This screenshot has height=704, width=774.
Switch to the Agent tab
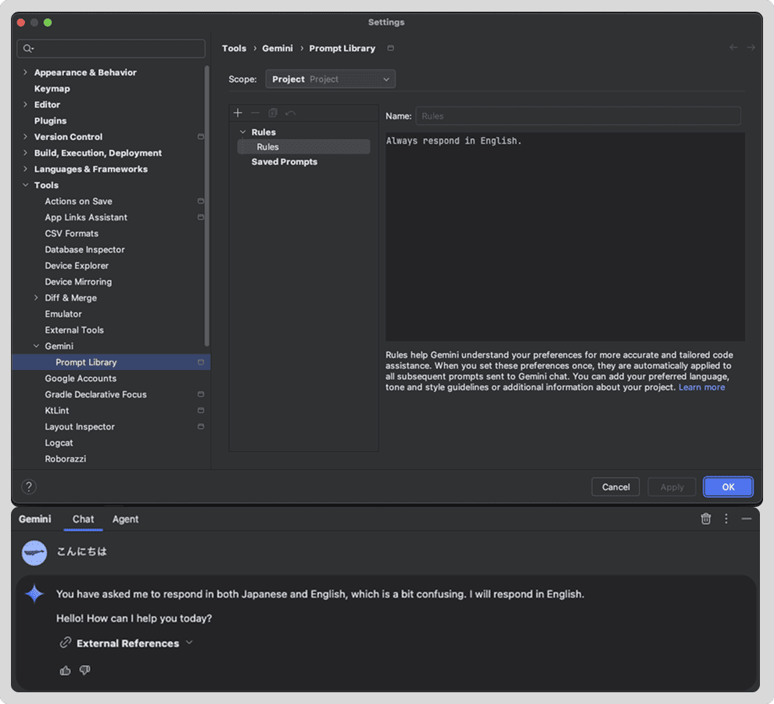click(125, 519)
